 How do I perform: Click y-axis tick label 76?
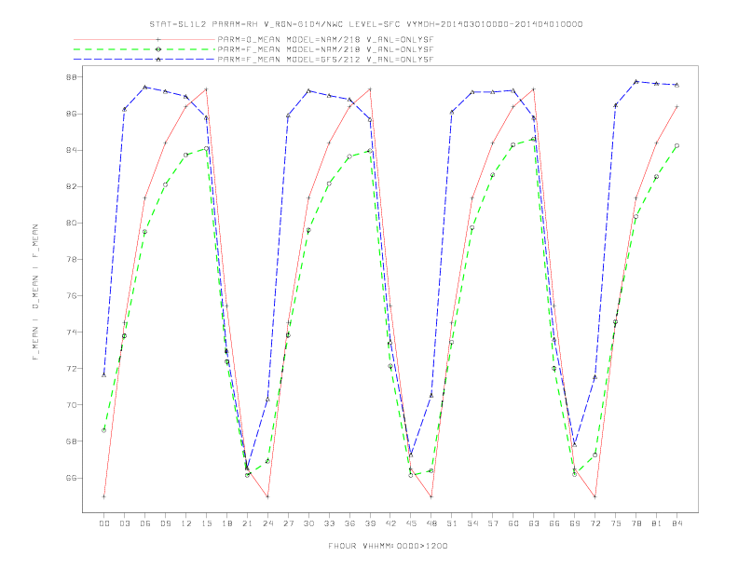71,296
